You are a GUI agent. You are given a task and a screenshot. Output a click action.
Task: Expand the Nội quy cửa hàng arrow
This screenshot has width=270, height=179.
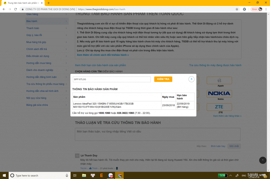tap(66, 98)
